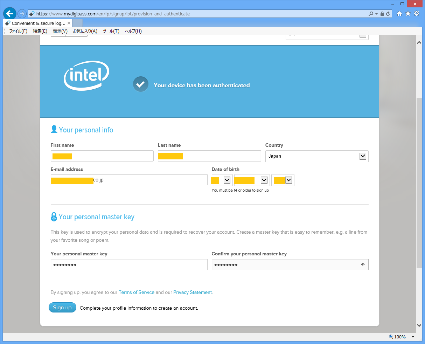Image resolution: width=425 pixels, height=344 pixels.
Task: Click the Sign up button
Action: point(62,308)
